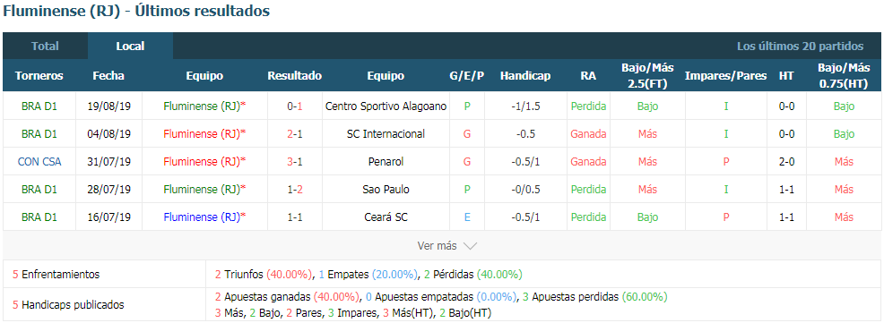Click the Handicap column header

pyautogui.click(x=525, y=76)
